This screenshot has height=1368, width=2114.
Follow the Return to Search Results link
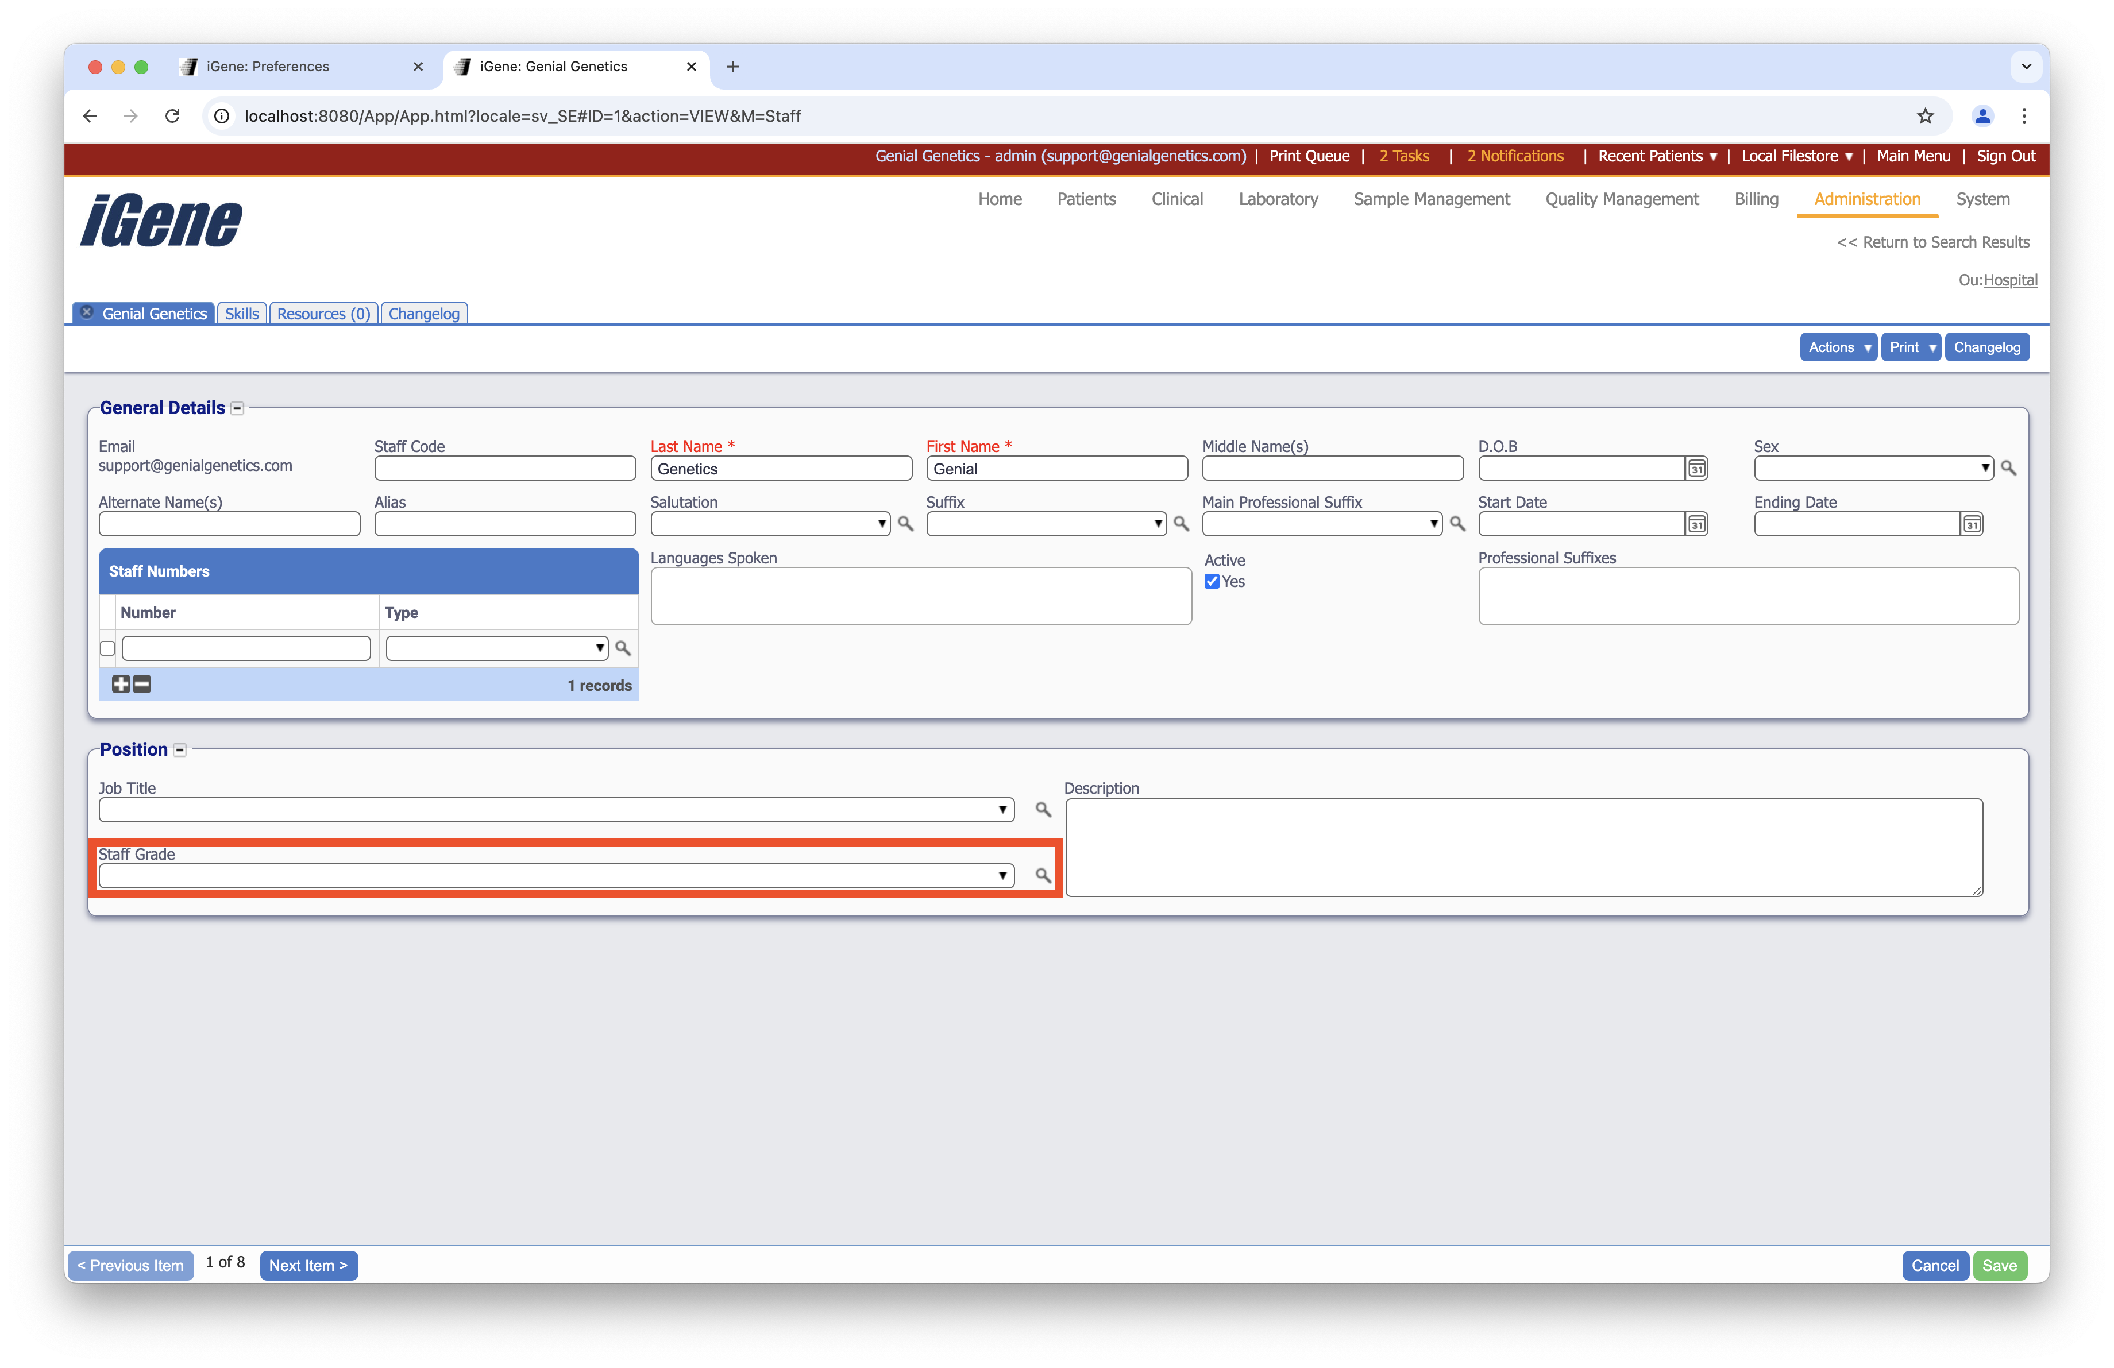pyautogui.click(x=1933, y=242)
